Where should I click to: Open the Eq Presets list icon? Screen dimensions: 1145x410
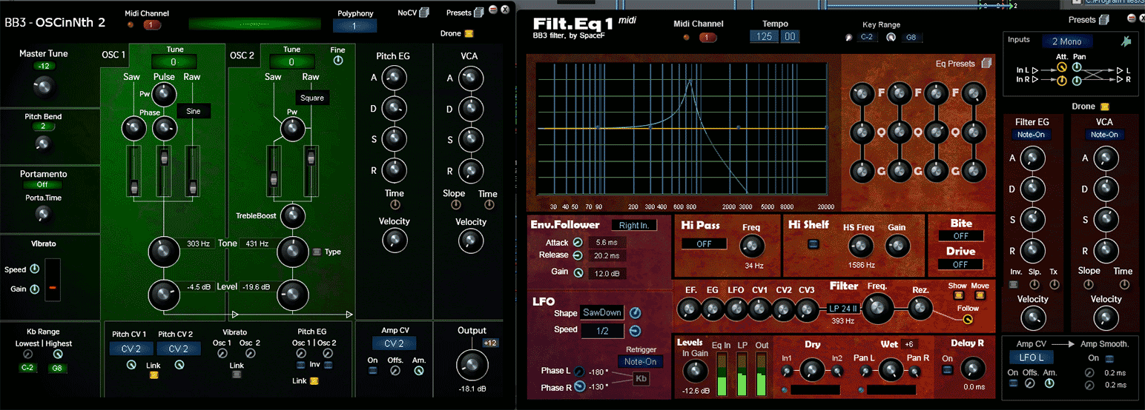click(986, 64)
